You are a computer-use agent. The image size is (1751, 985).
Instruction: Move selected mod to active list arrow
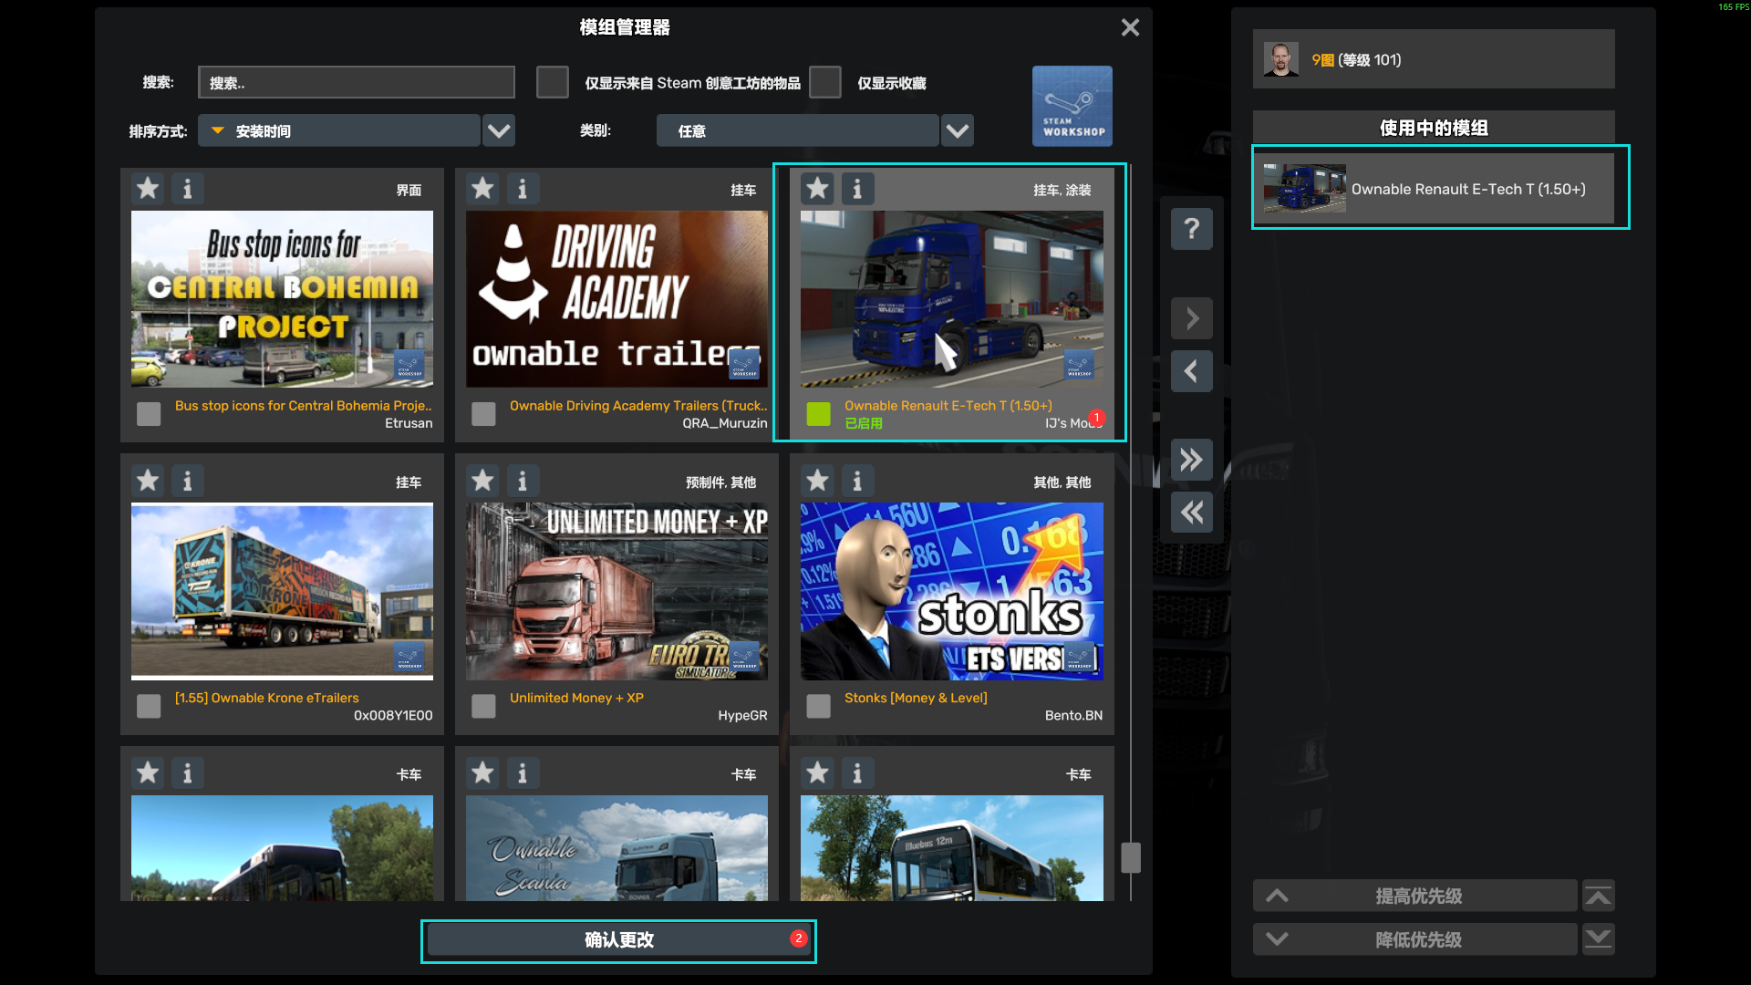pos(1192,318)
